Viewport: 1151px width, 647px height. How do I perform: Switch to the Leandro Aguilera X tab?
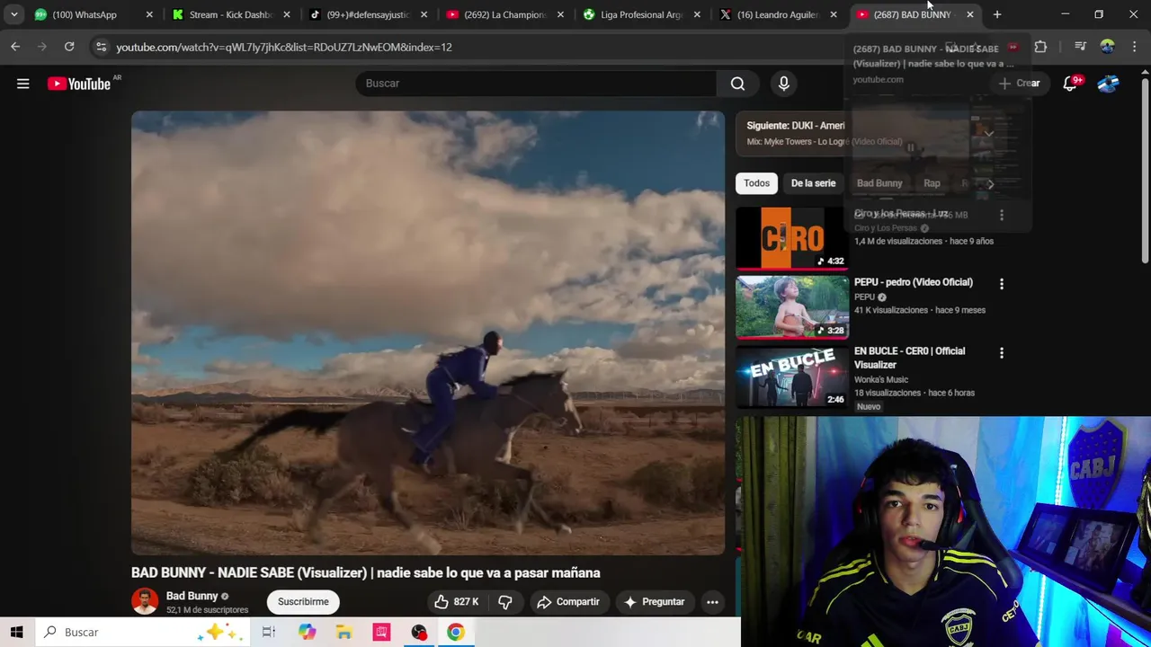[x=778, y=14]
